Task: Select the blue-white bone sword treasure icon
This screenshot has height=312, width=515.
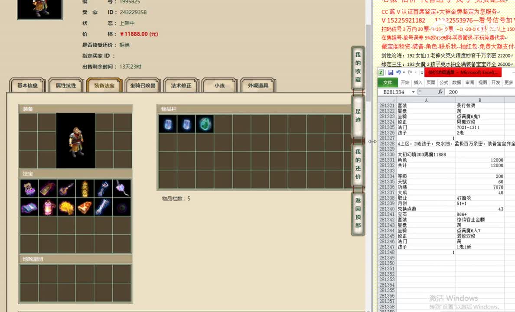Action: pos(103,207)
